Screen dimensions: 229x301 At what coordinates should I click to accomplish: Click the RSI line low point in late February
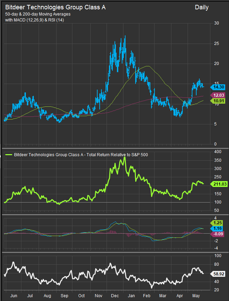click(x=152, y=288)
